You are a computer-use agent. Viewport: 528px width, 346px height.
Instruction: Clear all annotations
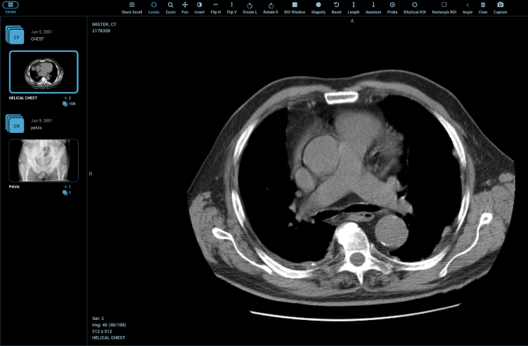(483, 7)
